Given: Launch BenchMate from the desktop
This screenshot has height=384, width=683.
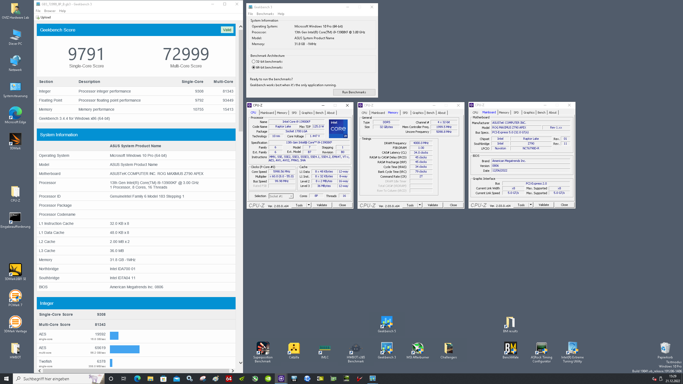Looking at the screenshot, I should [x=510, y=351].
